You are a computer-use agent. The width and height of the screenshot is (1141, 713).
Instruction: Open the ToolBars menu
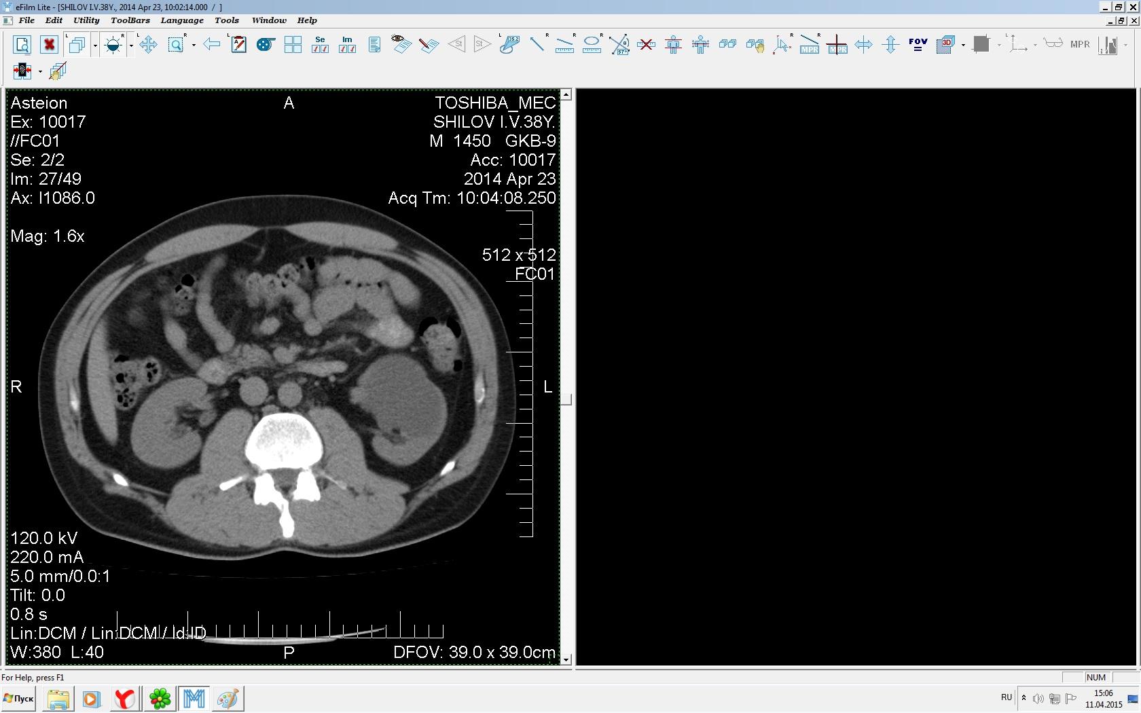(x=130, y=20)
